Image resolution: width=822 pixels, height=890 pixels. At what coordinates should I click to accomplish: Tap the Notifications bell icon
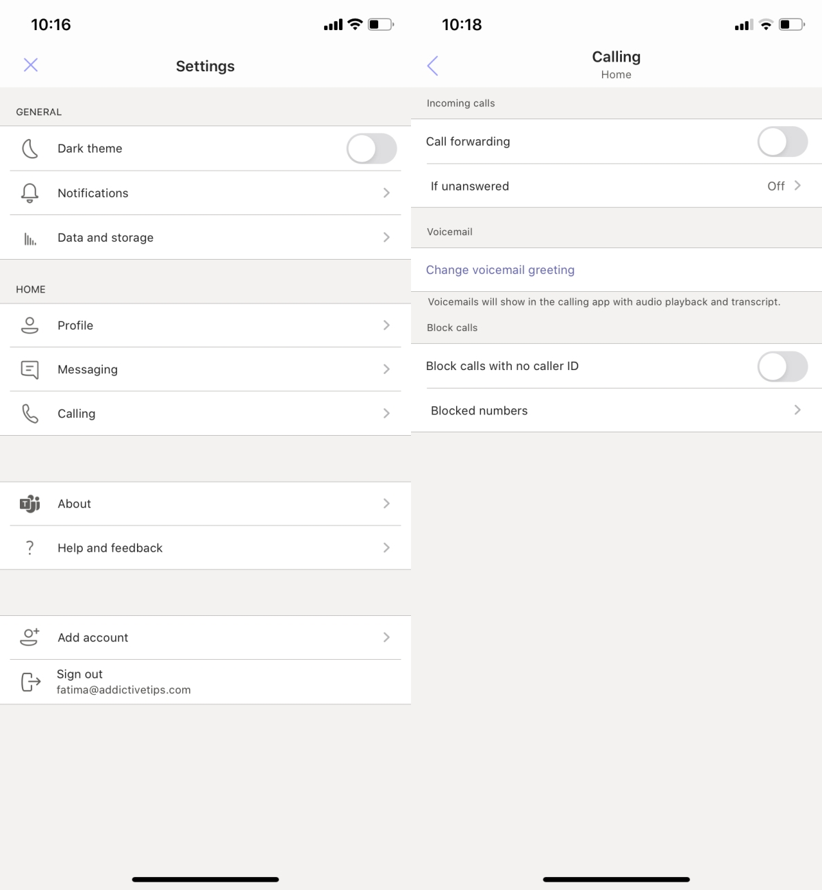tap(30, 193)
